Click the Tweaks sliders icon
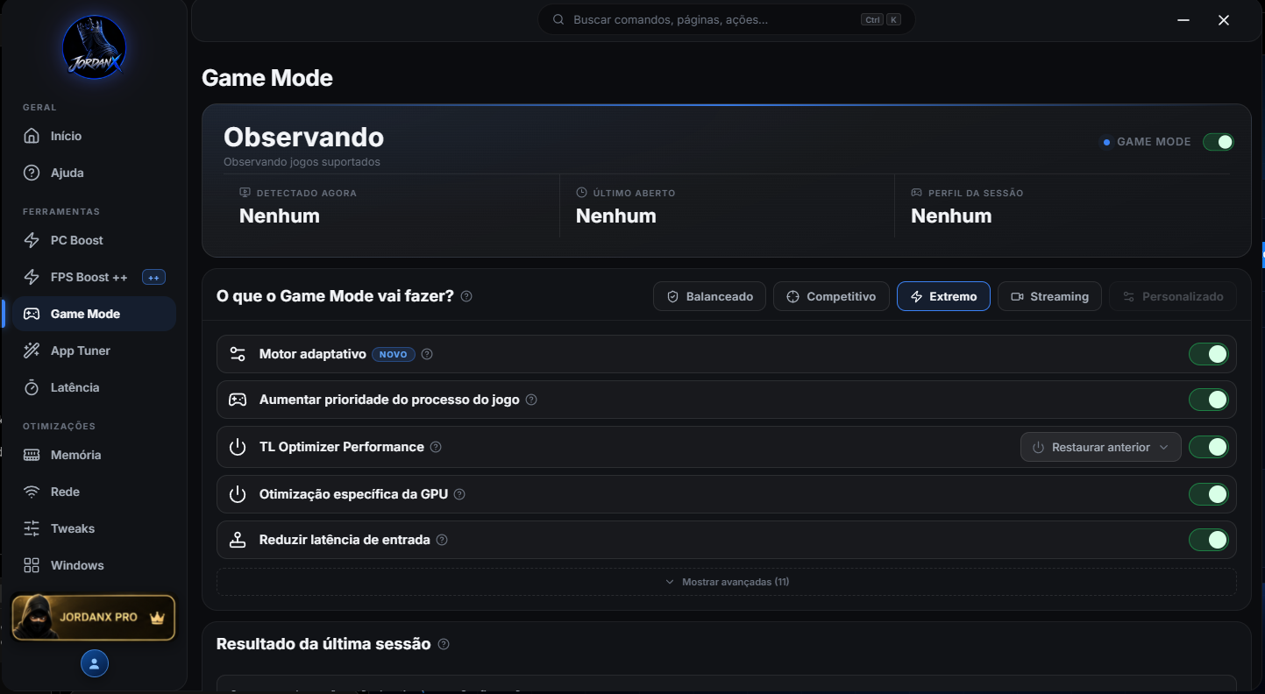 click(x=32, y=528)
